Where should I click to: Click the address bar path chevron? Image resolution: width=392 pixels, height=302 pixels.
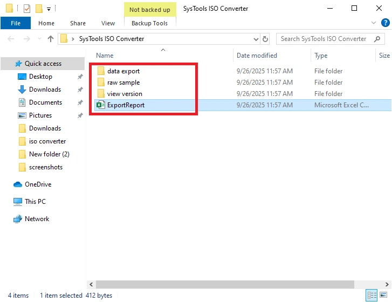(x=73, y=39)
